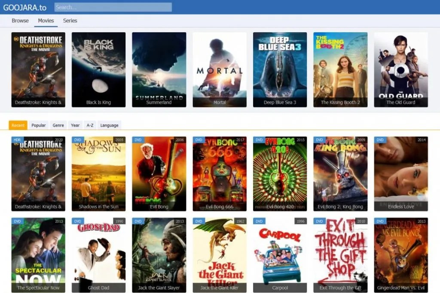The image size is (440, 293).
Task: Open the Language filter
Action: tap(109, 125)
